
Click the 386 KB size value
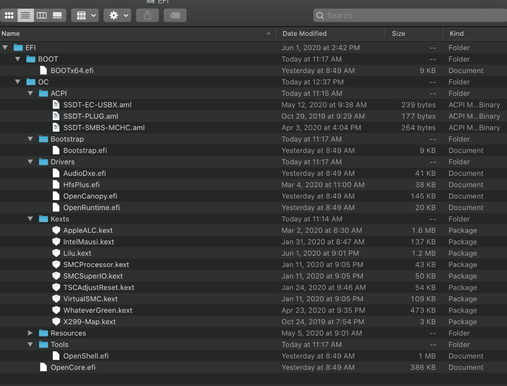(423, 367)
